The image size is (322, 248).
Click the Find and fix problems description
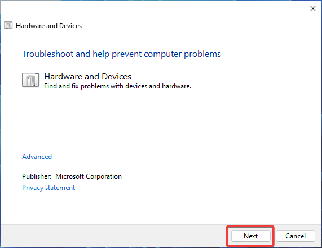tap(117, 86)
